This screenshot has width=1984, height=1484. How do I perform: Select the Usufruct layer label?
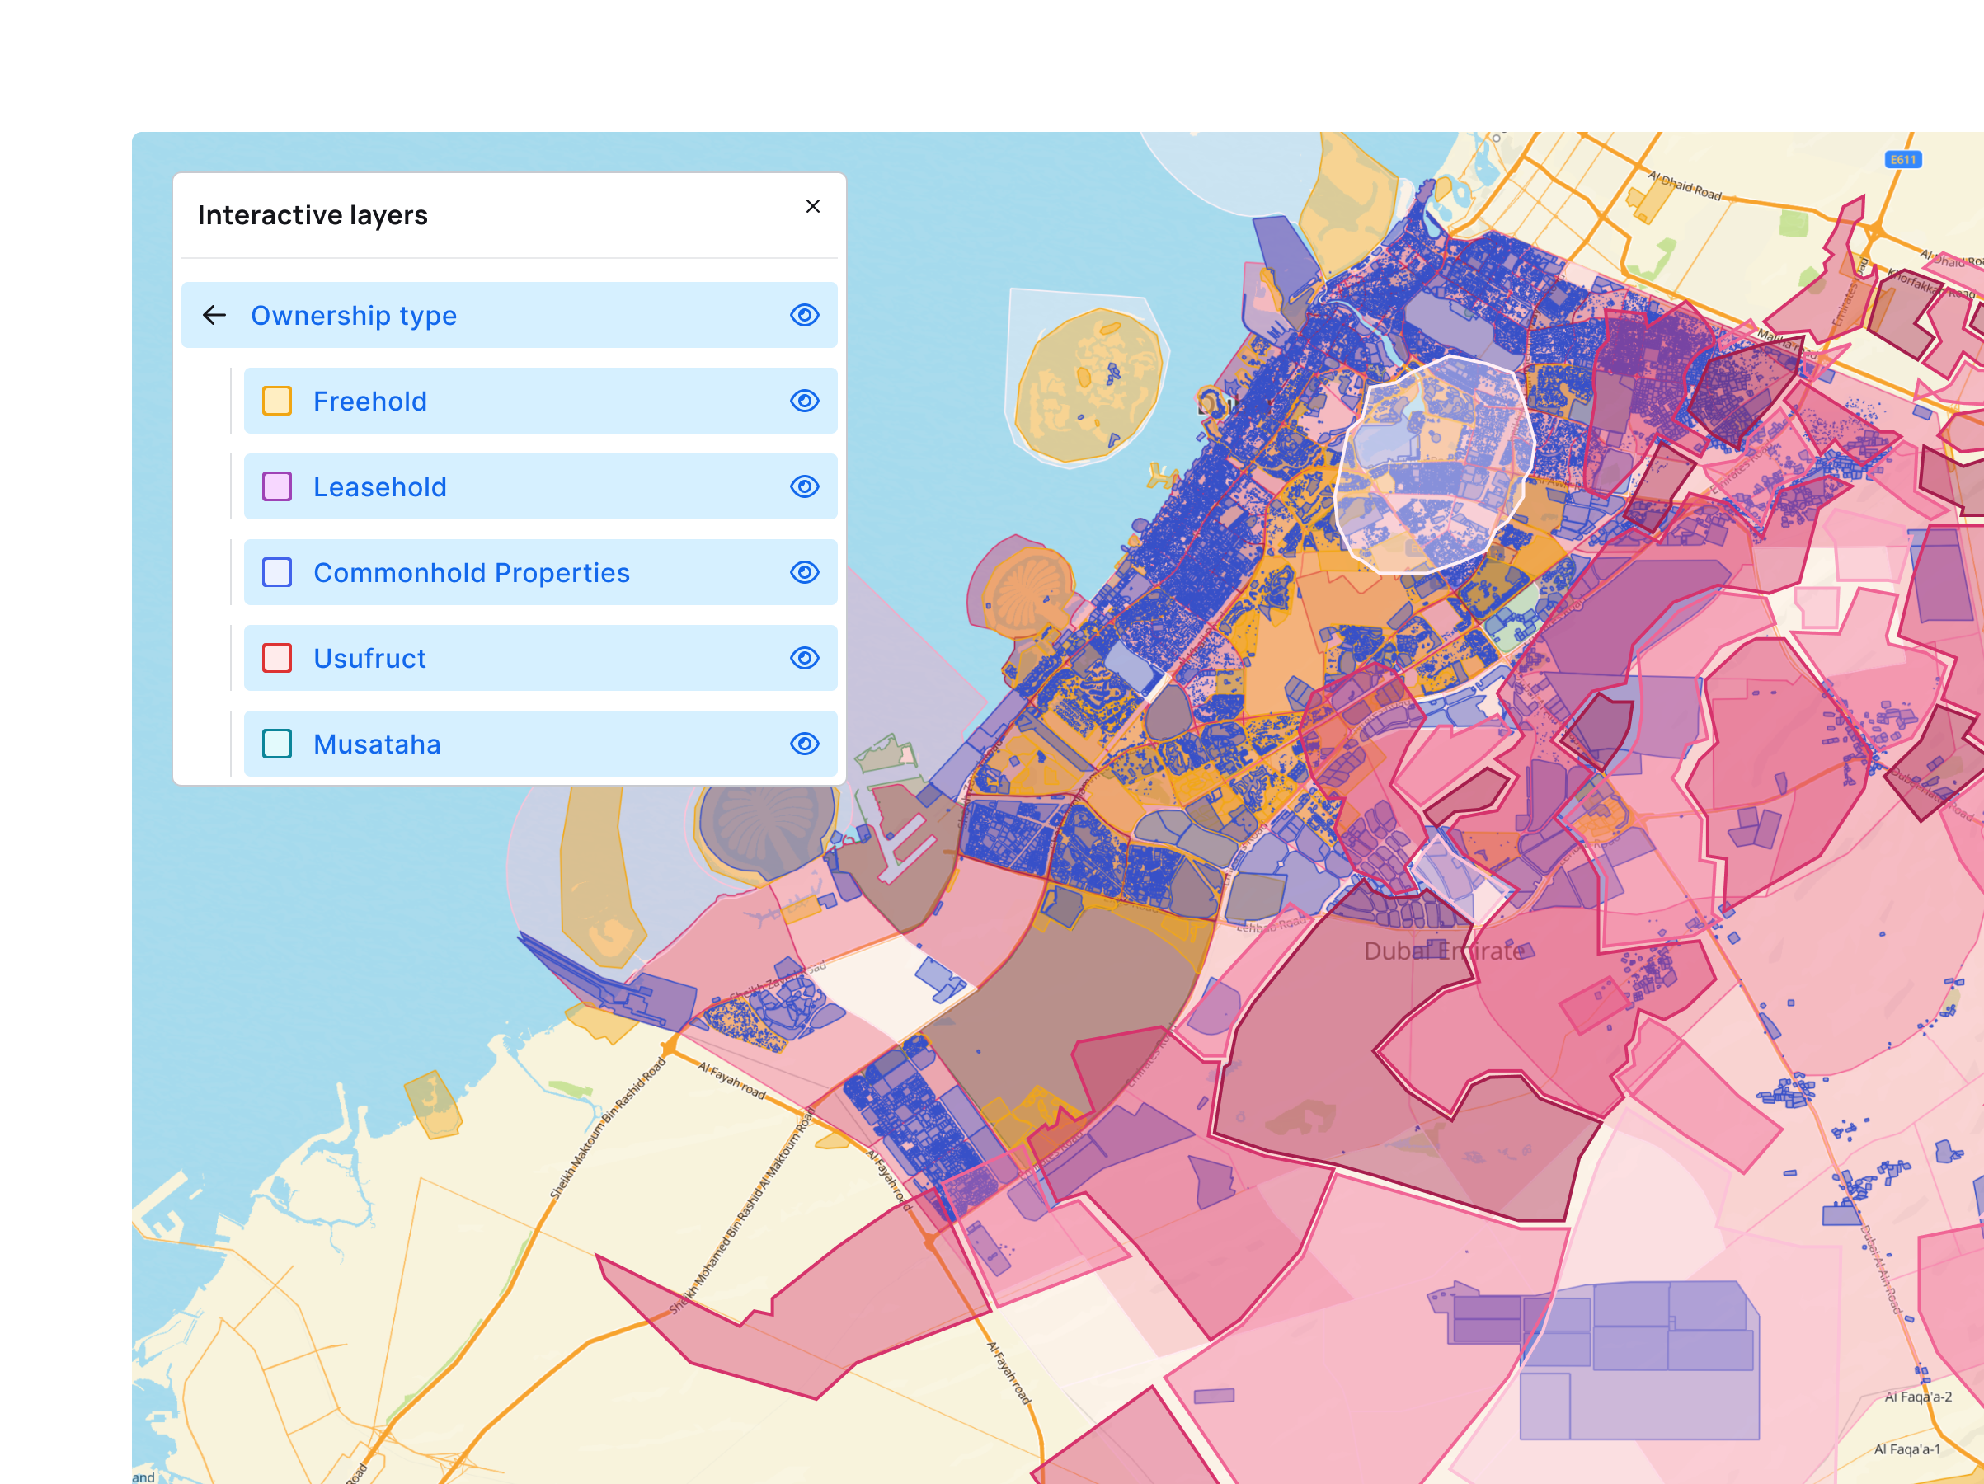pos(369,658)
